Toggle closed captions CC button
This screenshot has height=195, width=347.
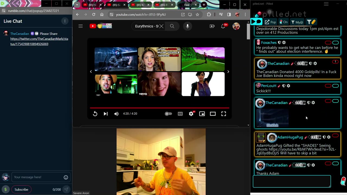tap(180, 114)
